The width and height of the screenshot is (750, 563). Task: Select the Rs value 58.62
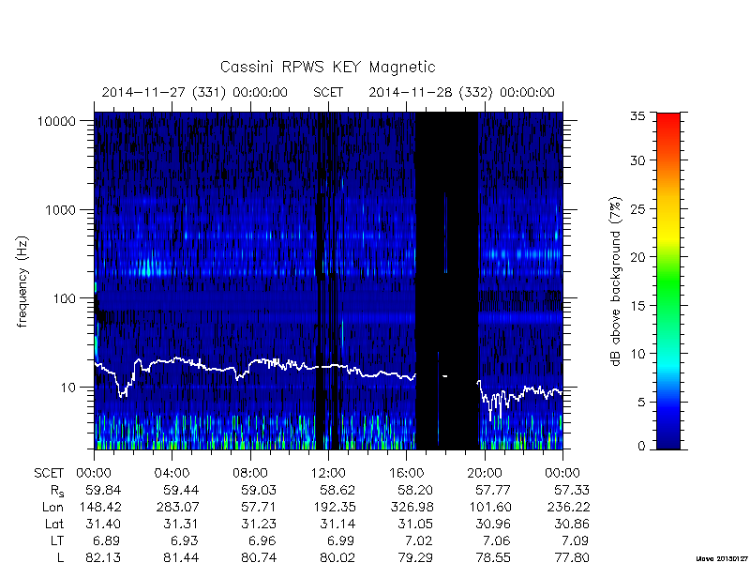337,490
